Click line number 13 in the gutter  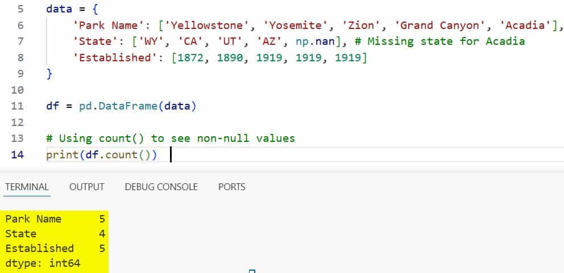click(17, 138)
